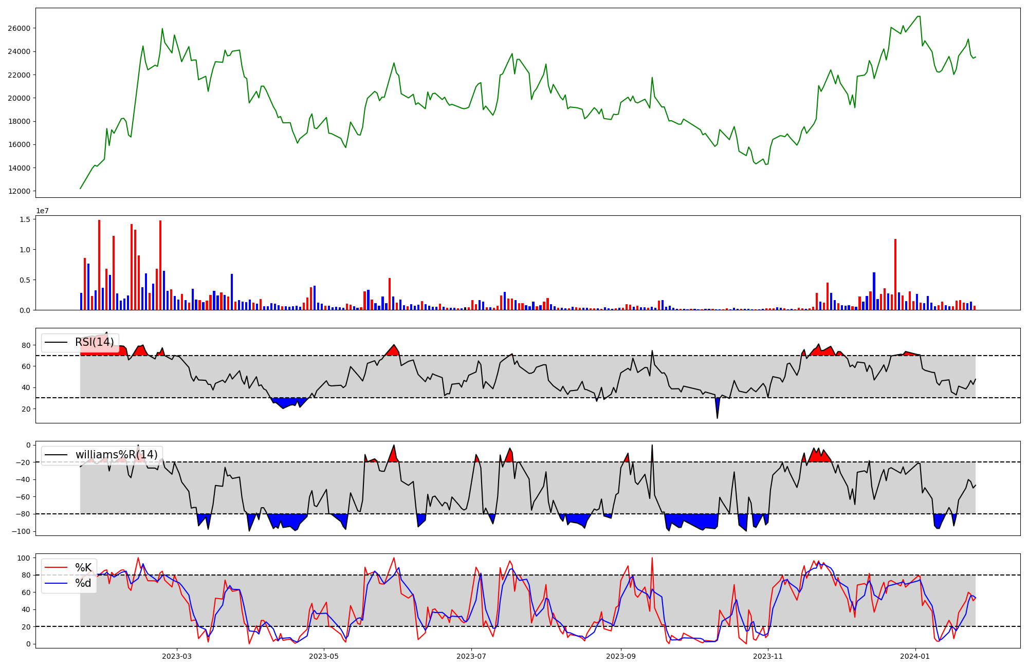Click the 2023-07 date tick label
This screenshot has width=1028, height=668.
pos(471,656)
